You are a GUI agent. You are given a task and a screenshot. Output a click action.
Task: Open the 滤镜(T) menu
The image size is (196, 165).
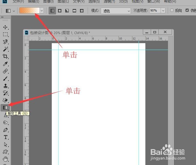[109, 1]
